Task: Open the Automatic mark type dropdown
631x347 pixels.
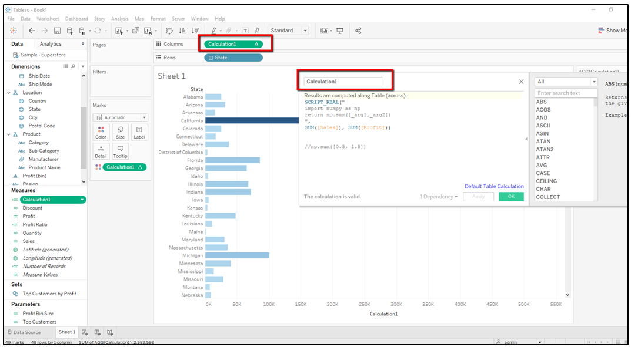Action: 121,117
